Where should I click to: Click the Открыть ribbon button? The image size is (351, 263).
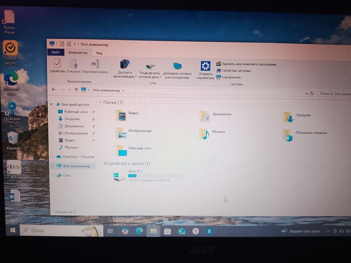tap(73, 66)
